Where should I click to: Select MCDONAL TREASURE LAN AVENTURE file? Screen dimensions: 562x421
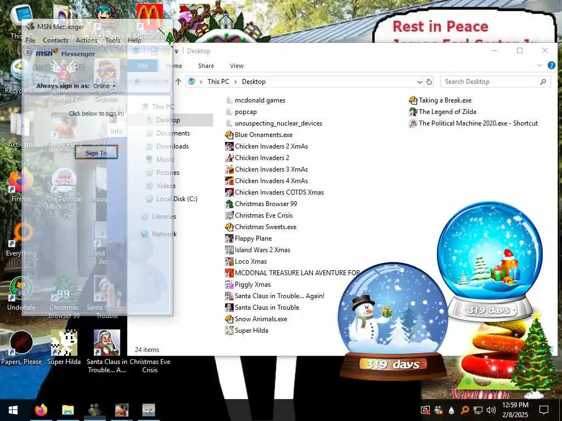pyautogui.click(x=292, y=273)
